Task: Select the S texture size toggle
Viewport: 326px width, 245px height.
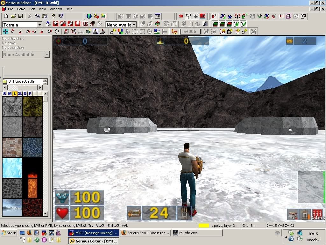Action: tap(4, 94)
